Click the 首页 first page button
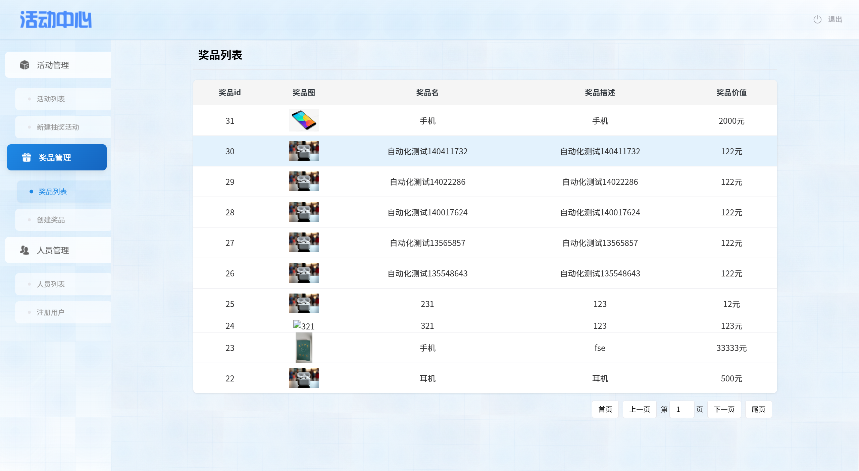Viewport: 859px width, 471px height. (x=605, y=409)
